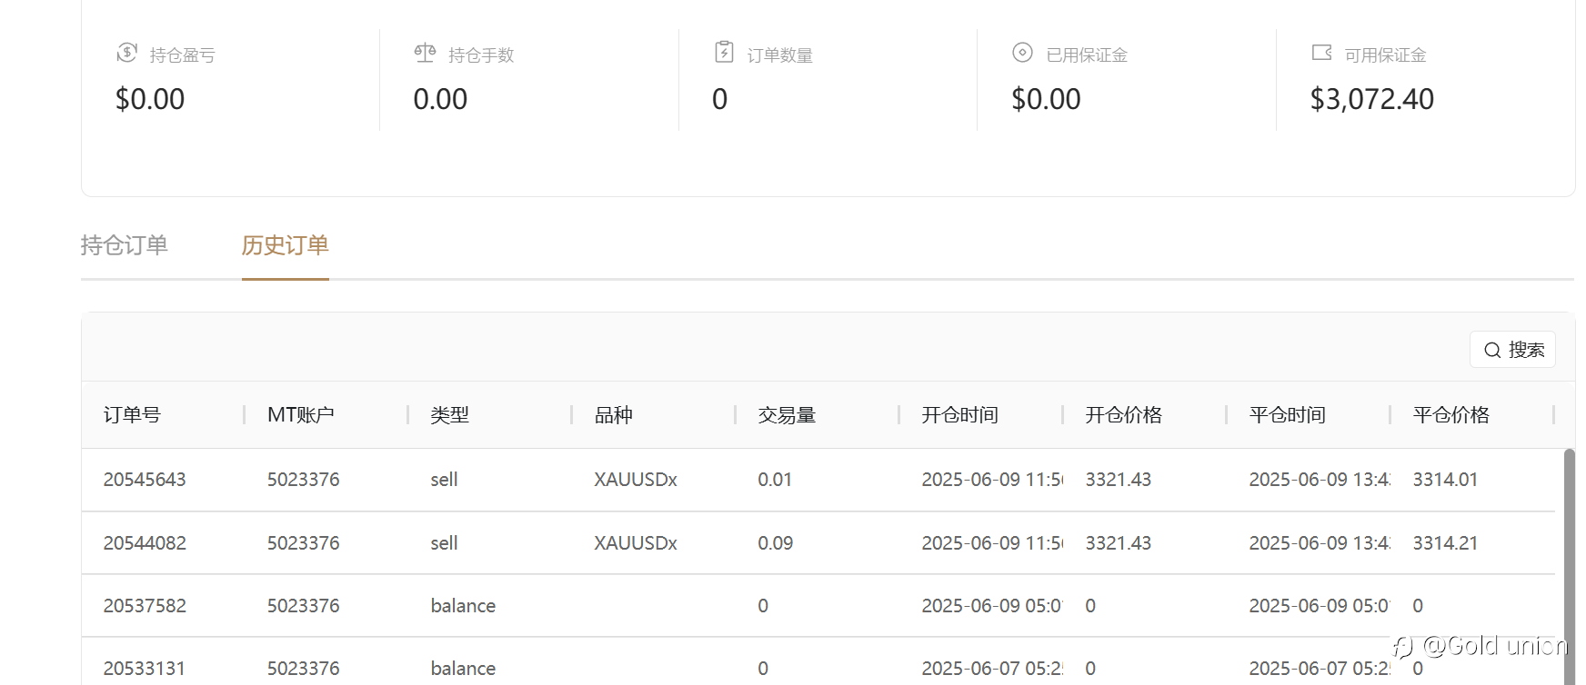
Task: Click balance type in order 20537582 row
Action: tap(463, 606)
